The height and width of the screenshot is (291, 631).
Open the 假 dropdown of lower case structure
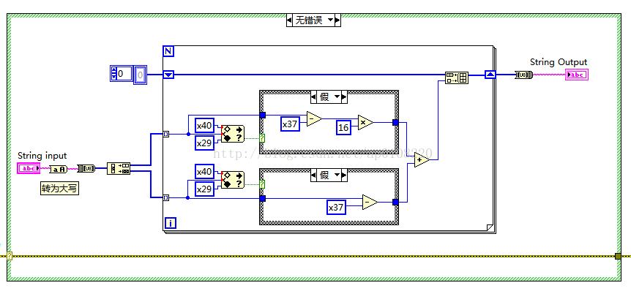coord(337,175)
